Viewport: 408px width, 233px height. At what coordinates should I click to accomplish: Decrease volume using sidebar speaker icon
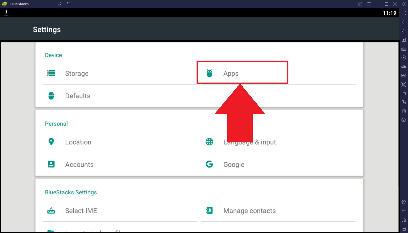pos(404,31)
